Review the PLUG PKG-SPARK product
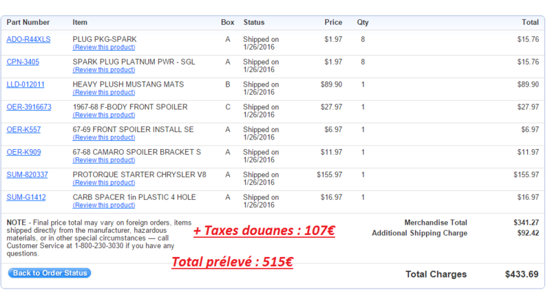 coord(104,47)
